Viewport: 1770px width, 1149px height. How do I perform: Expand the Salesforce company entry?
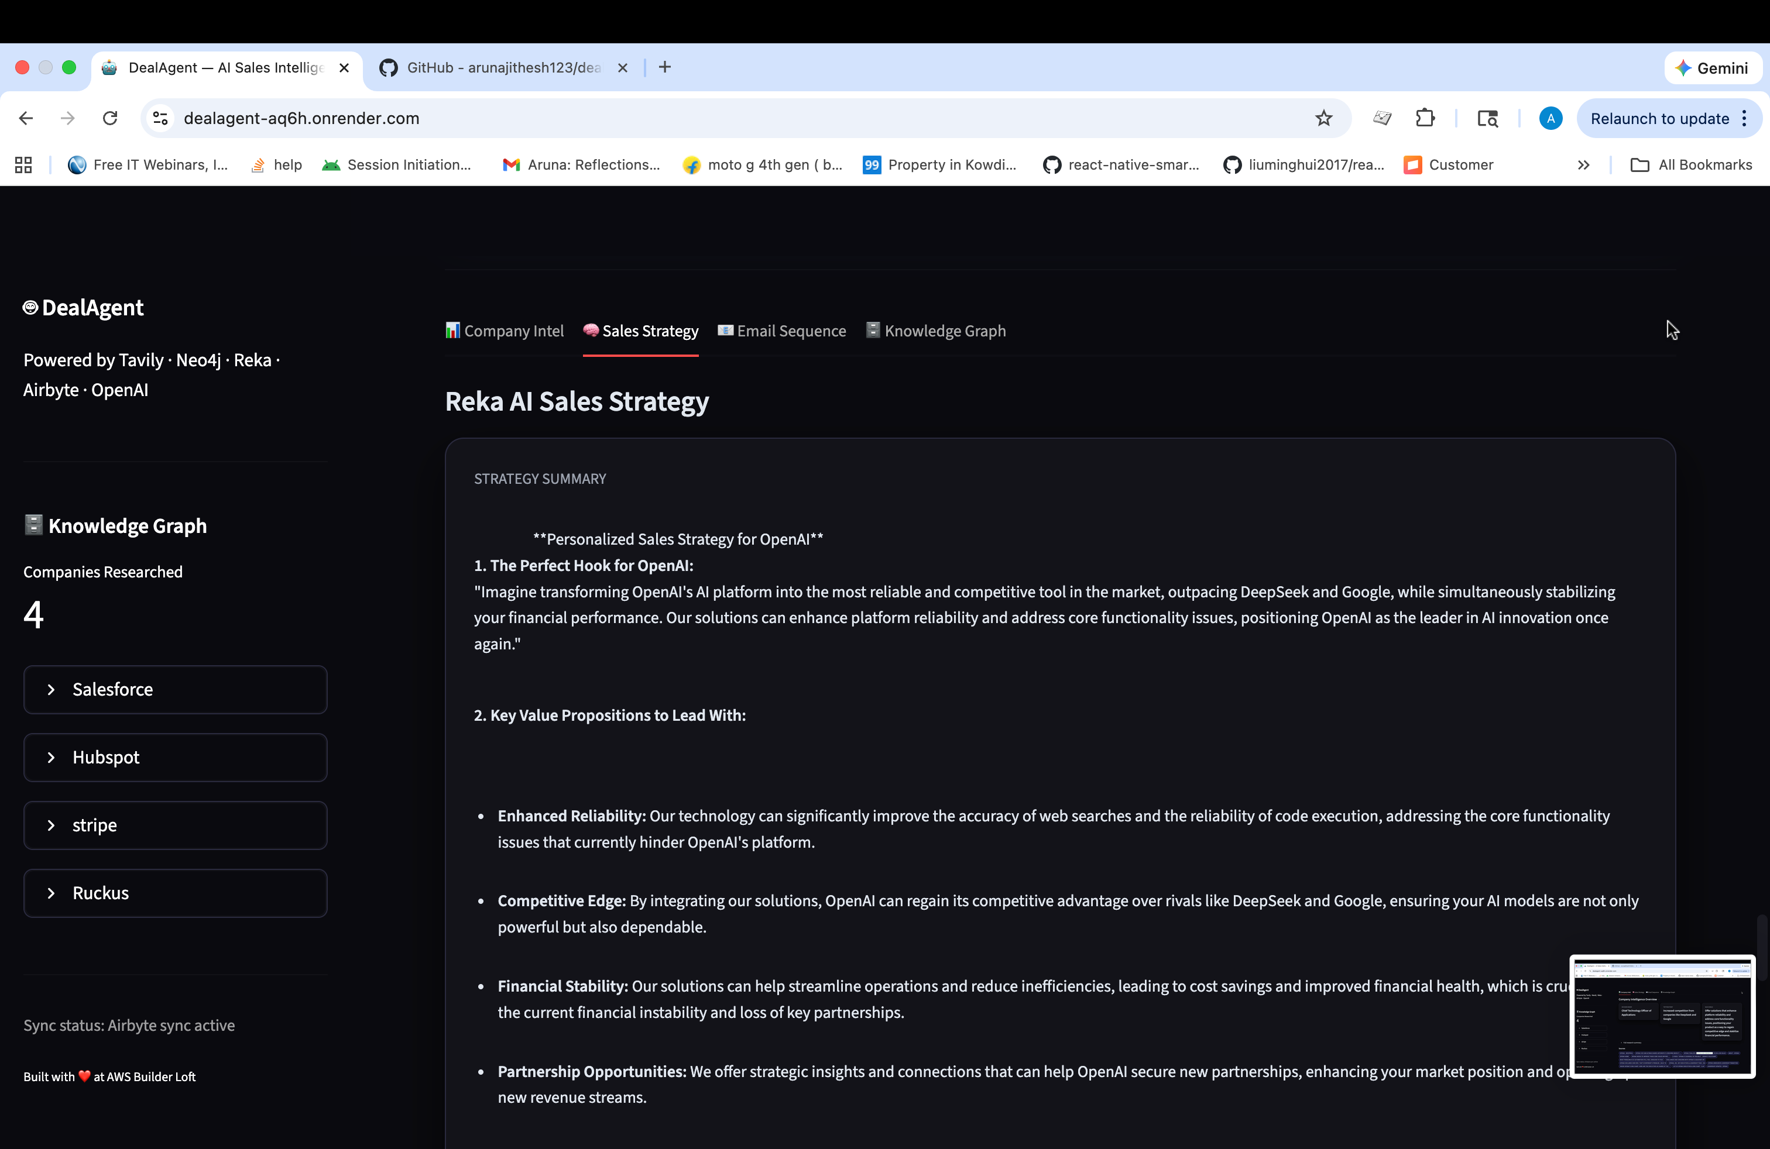click(176, 689)
